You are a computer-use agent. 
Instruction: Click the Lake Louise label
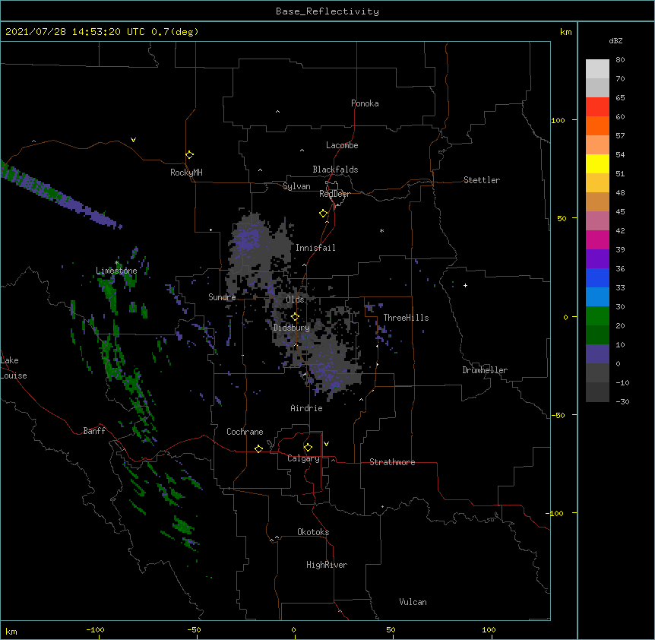pos(12,368)
